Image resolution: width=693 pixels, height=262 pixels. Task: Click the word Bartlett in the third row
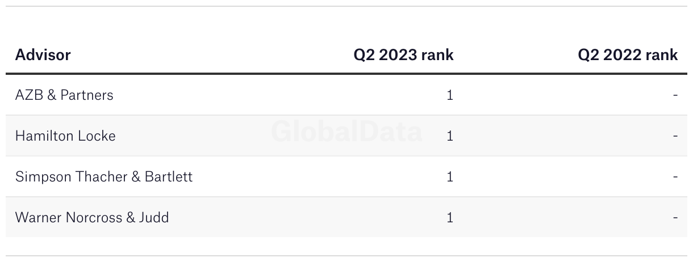point(169,177)
